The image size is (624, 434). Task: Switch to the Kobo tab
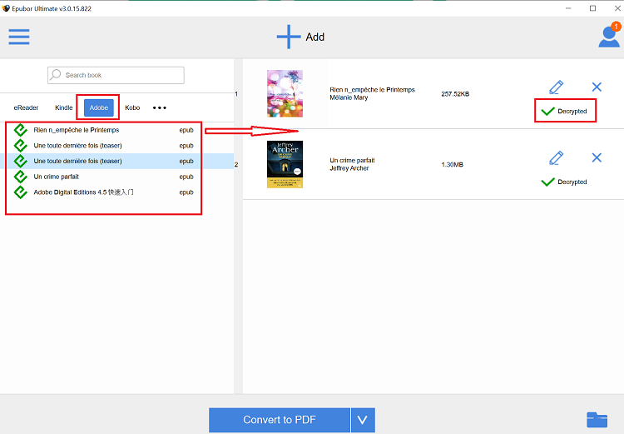[132, 107]
